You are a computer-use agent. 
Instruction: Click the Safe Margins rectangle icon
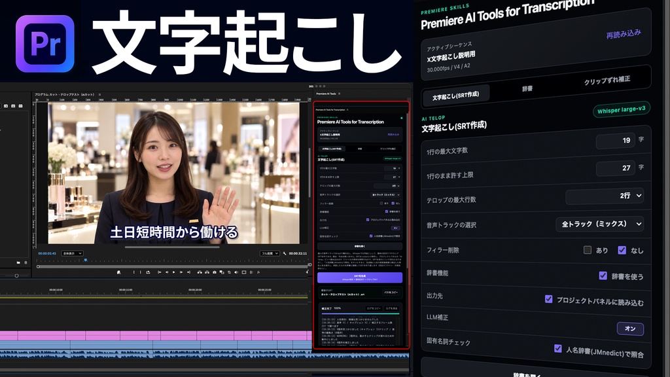[244, 272]
